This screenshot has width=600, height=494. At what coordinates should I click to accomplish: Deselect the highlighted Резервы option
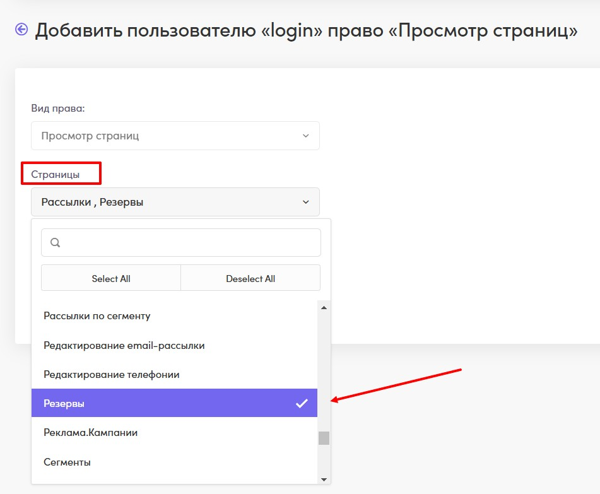pyautogui.click(x=175, y=403)
